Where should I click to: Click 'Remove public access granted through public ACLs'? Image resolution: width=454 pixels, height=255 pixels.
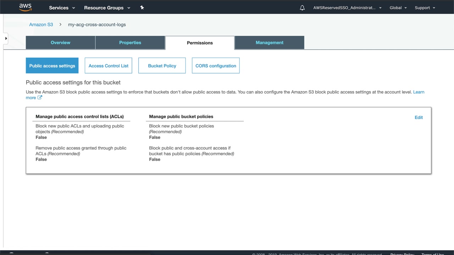[x=81, y=151]
